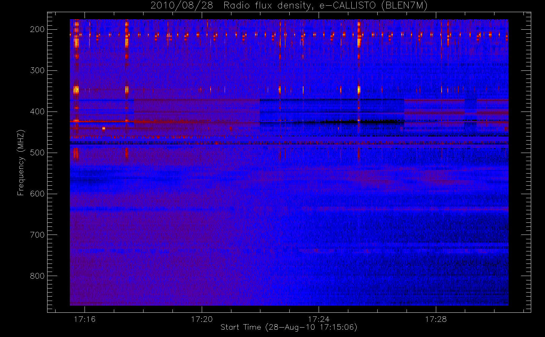Screen dimensions: 545x337
Task: Select the 800 frequency tick label
Action: click(37, 276)
